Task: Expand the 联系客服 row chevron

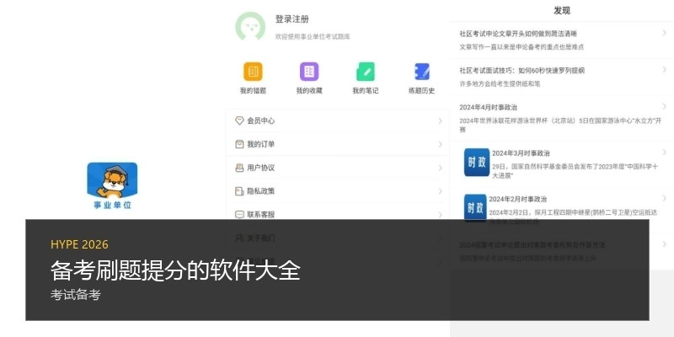Action: (440, 214)
